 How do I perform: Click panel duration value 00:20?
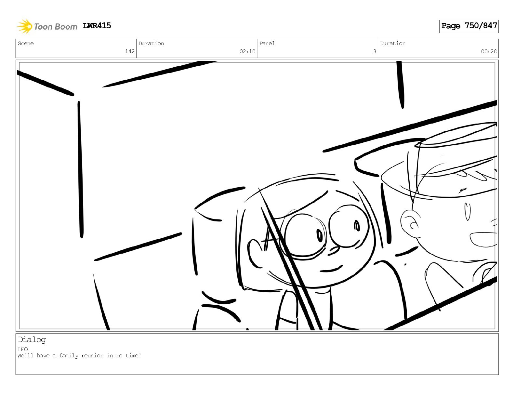(x=489, y=51)
